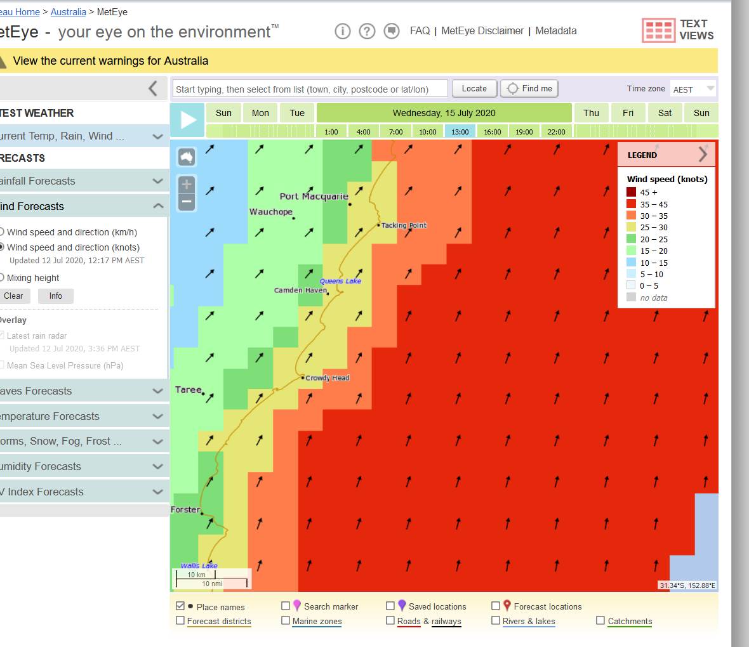Zoom out with the minus icon
The image size is (749, 647).
coord(187,202)
